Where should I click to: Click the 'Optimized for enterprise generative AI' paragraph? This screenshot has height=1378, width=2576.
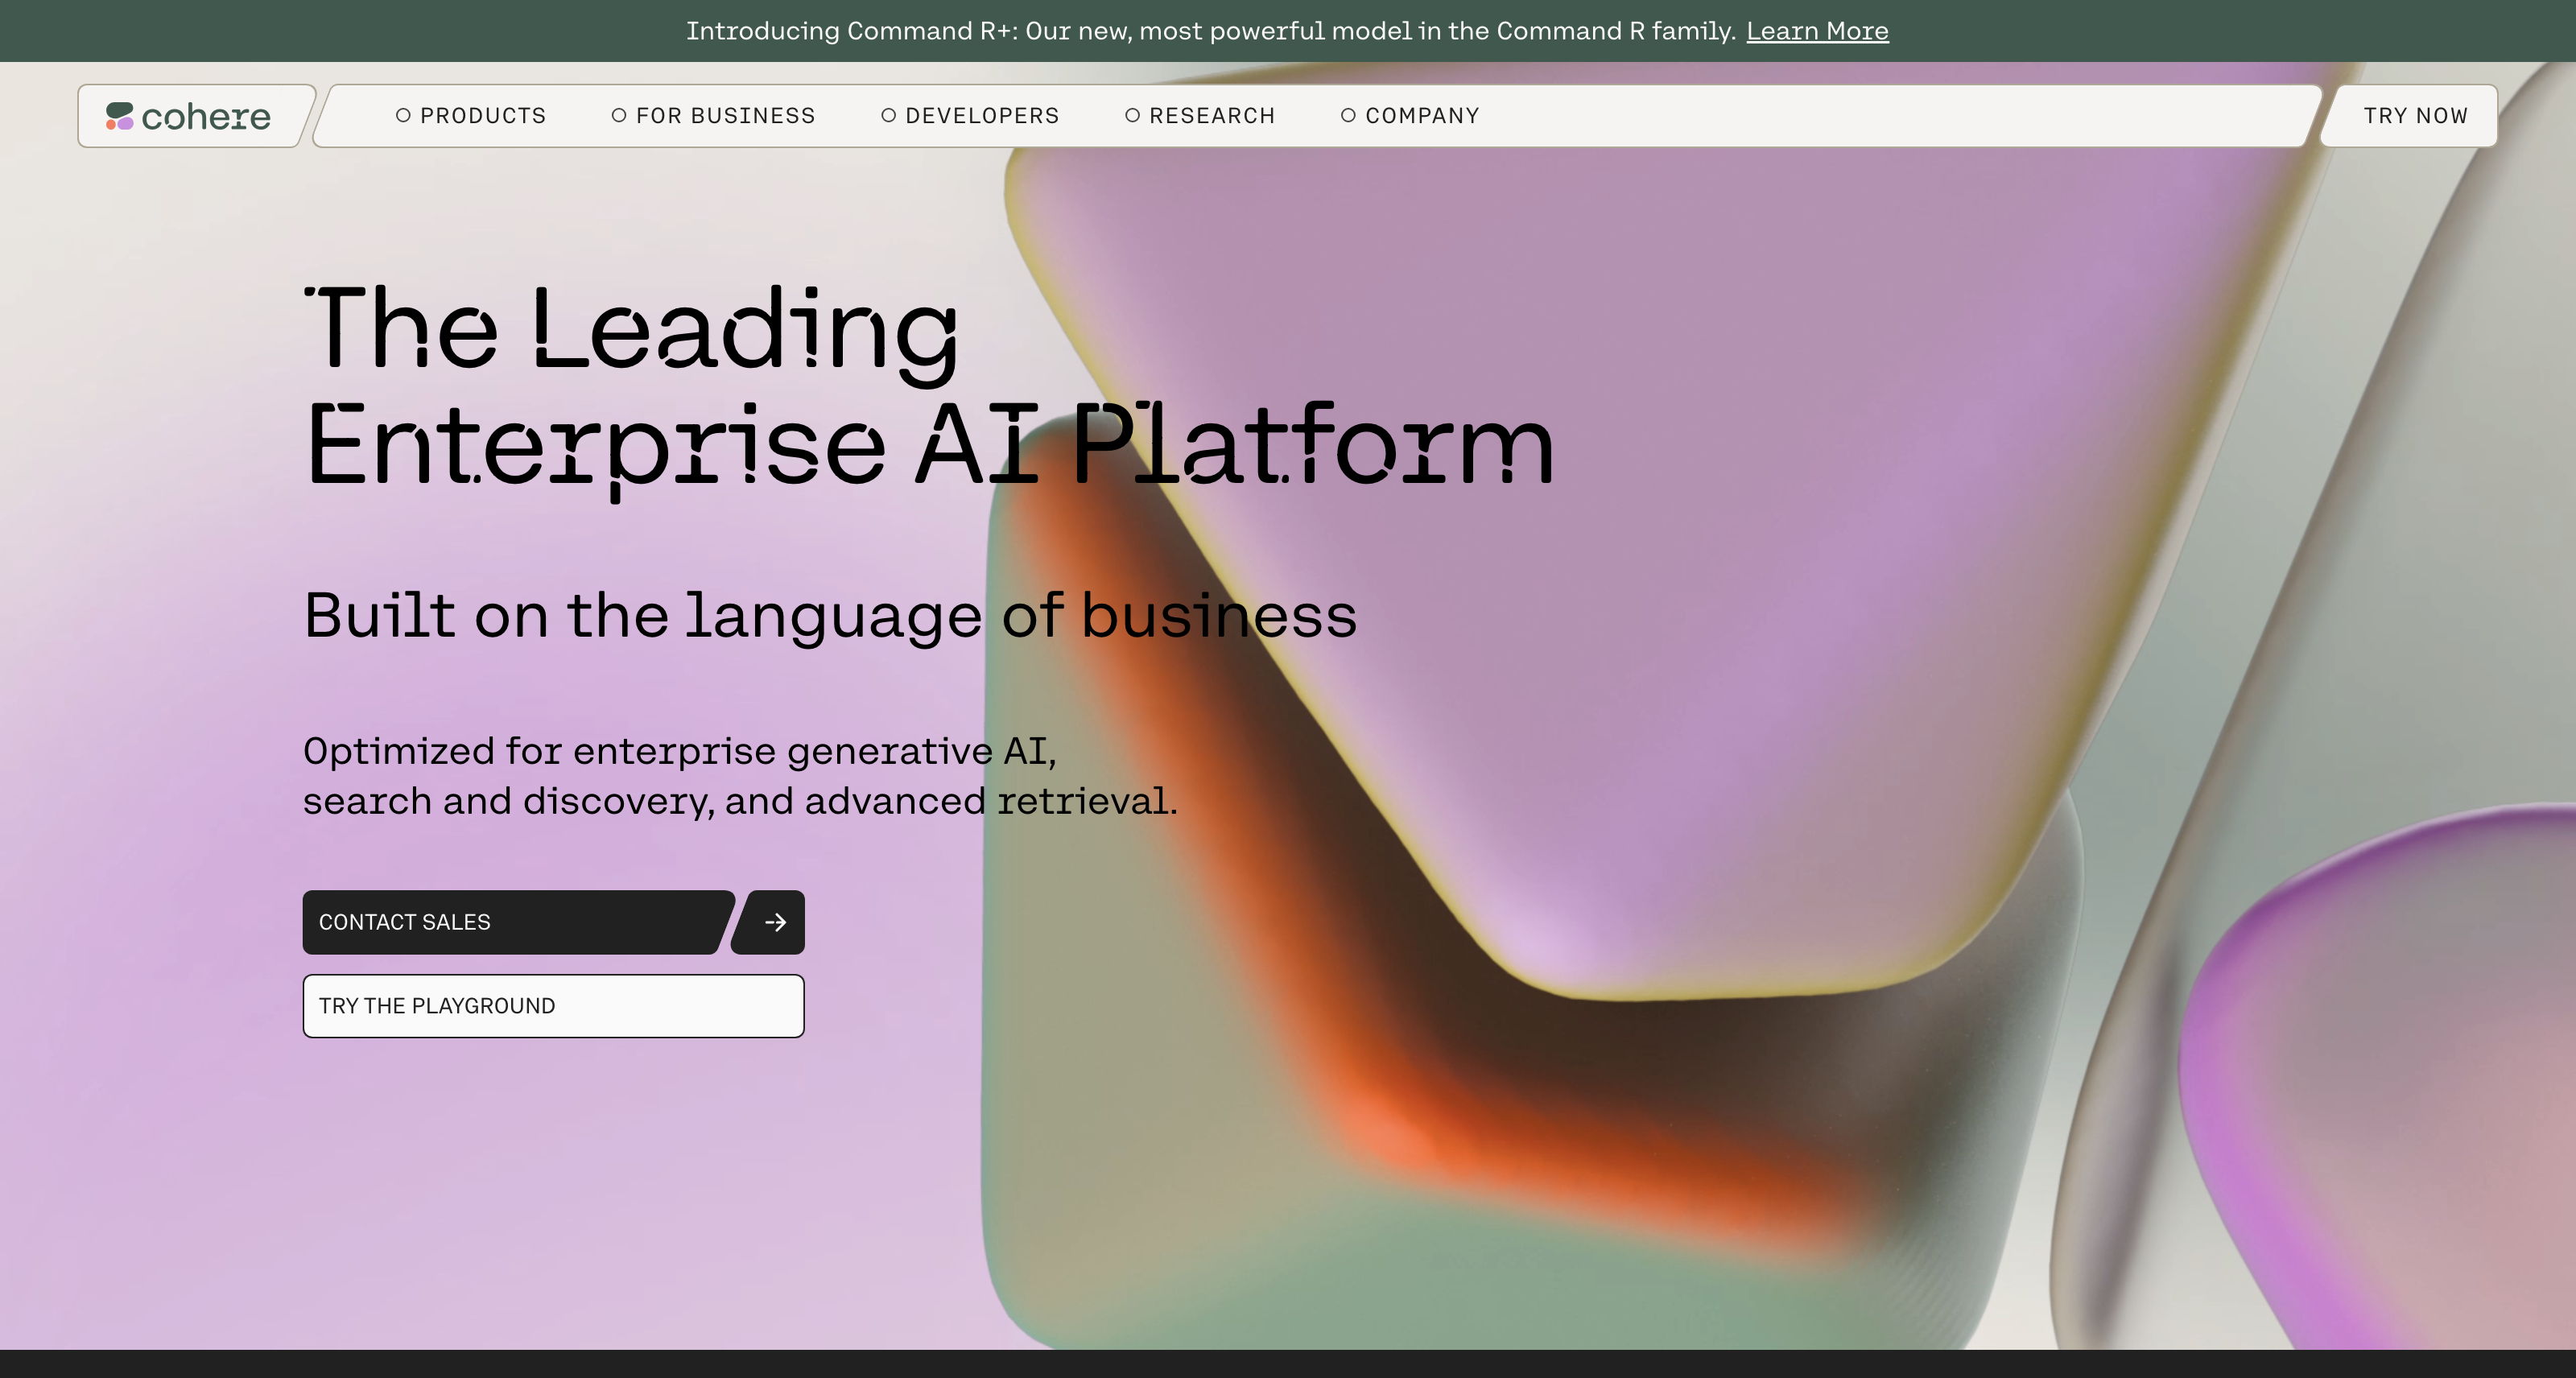(740, 776)
